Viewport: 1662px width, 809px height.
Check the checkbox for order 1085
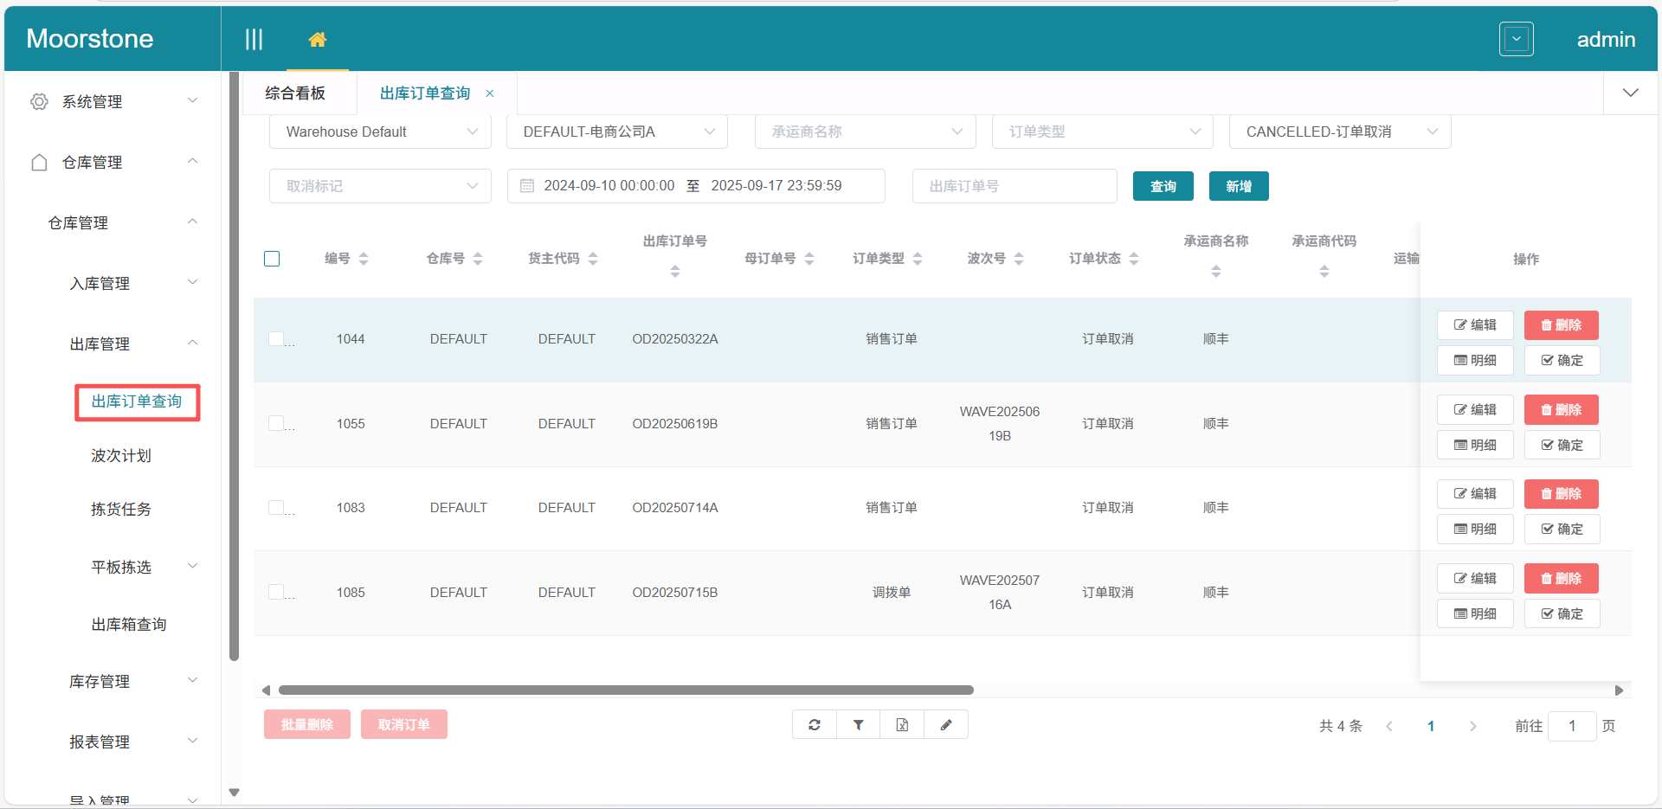click(x=276, y=592)
